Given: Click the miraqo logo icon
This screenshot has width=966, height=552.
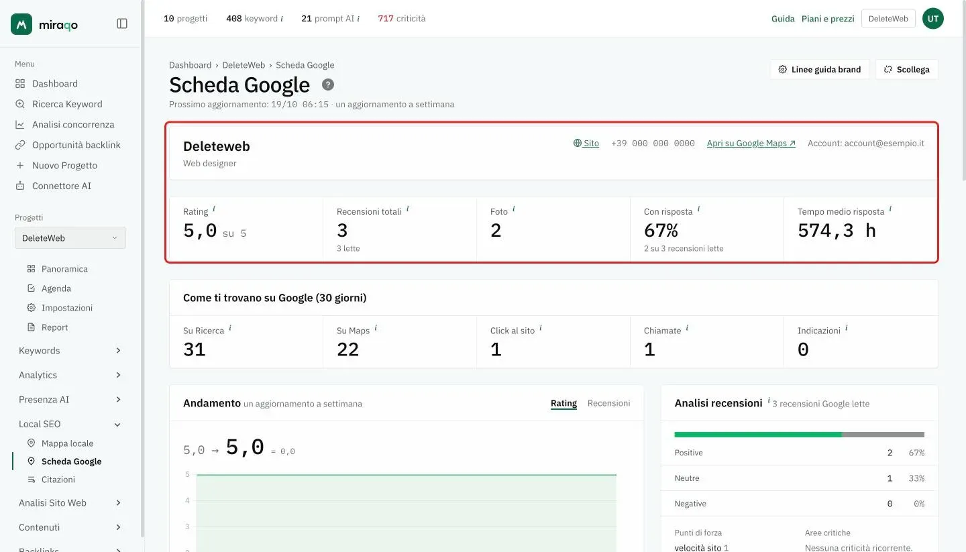Looking at the screenshot, I should click(21, 24).
